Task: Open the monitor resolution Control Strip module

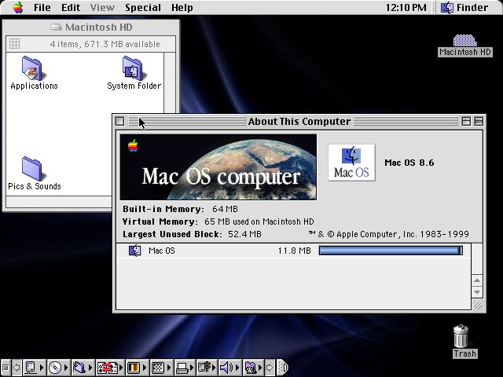Action: (160, 368)
